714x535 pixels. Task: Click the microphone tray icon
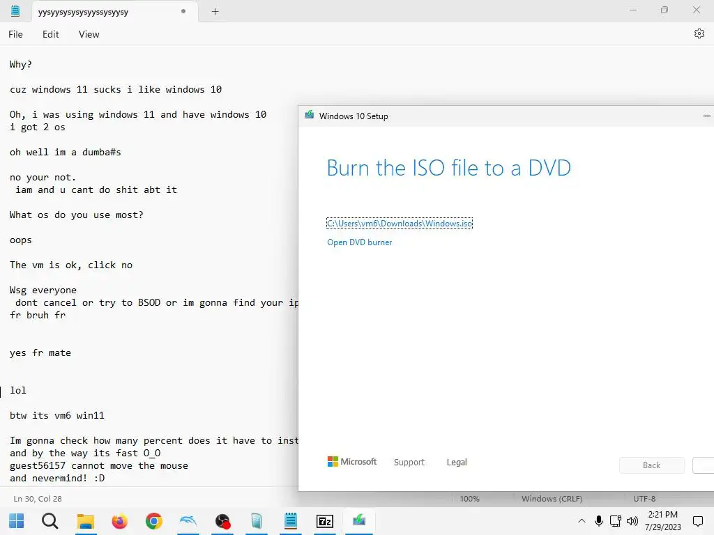coord(599,521)
